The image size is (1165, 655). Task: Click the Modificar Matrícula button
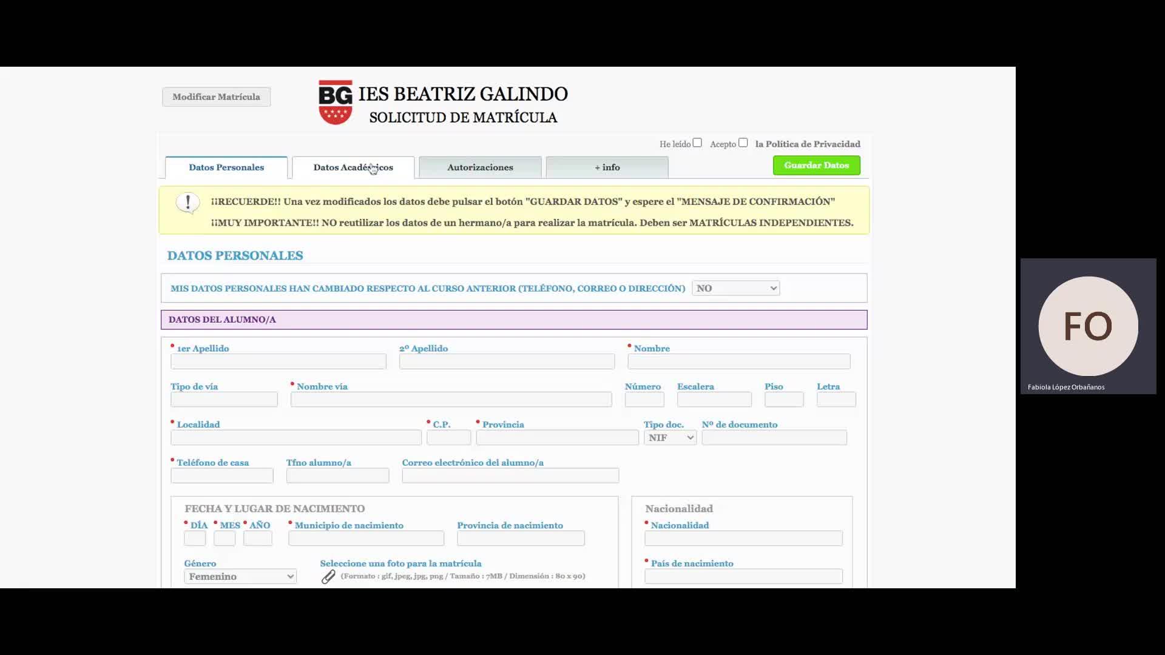(x=216, y=97)
